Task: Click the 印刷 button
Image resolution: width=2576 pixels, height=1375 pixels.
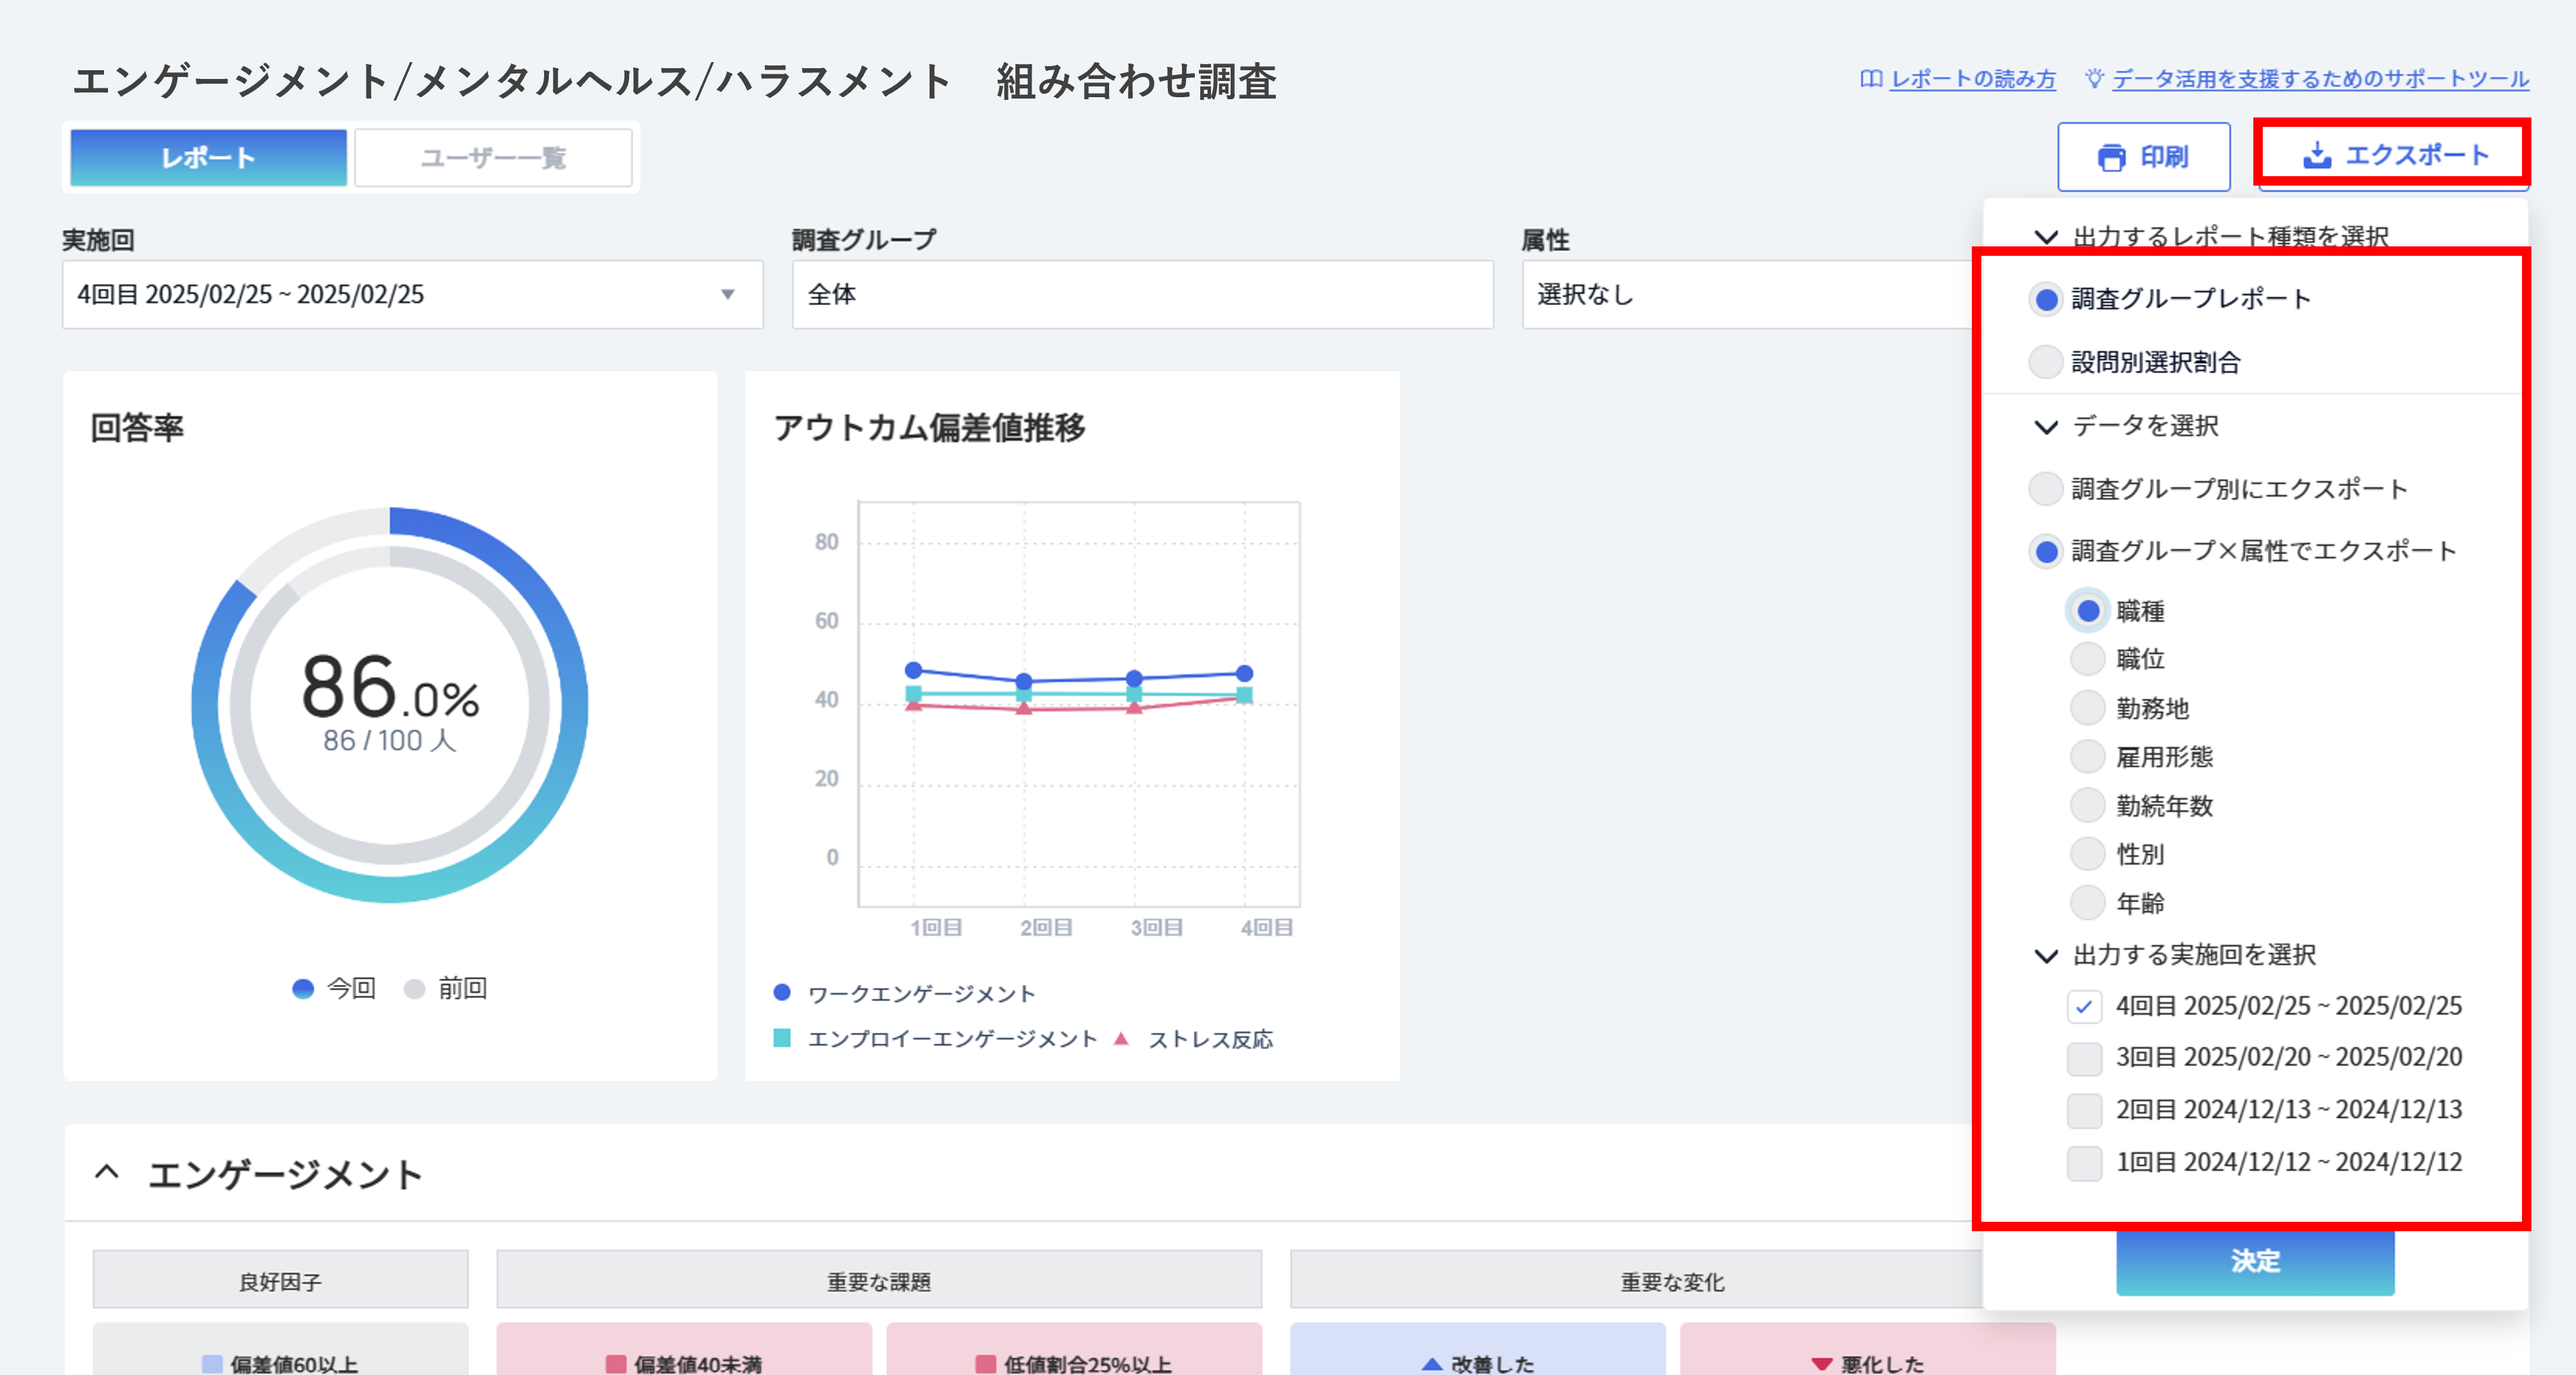Action: click(2143, 157)
